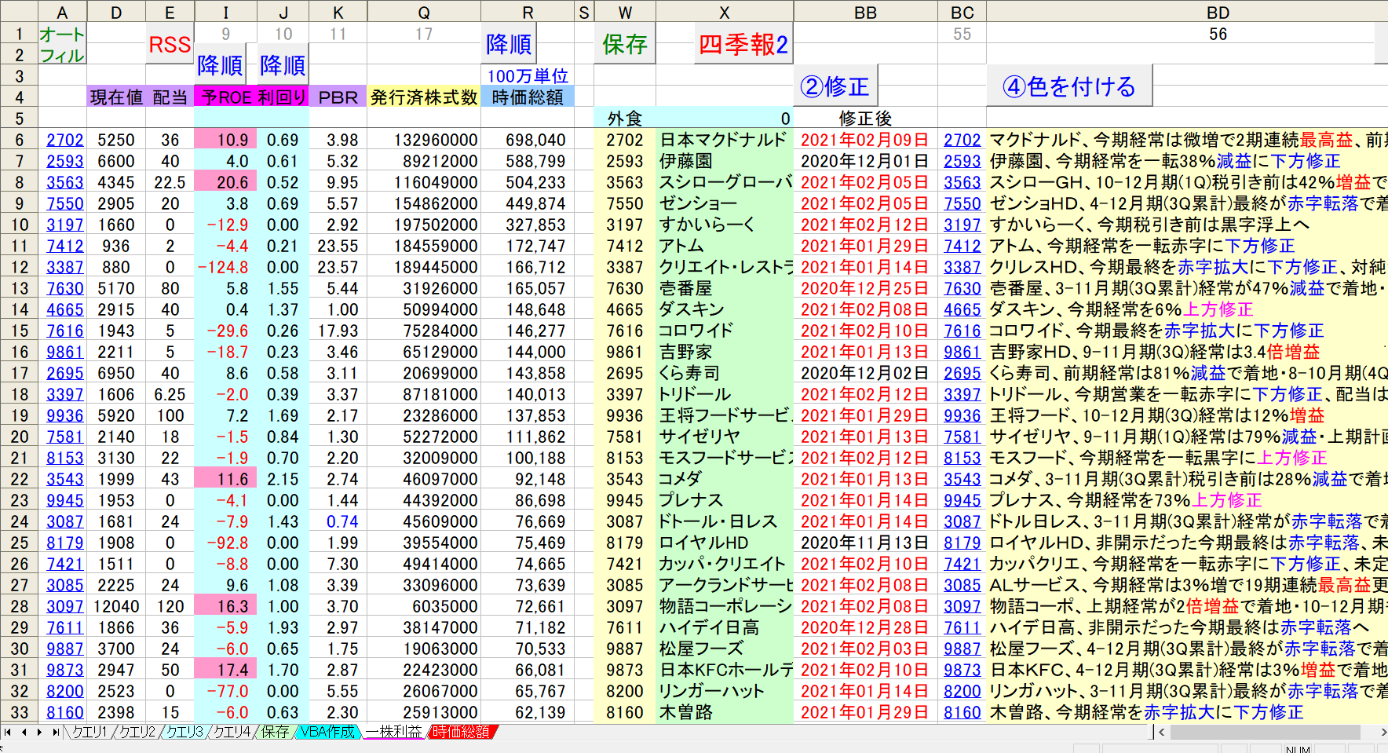Open stock code link 7550 in column A
Screen dimensions: 1388x753
64,203
